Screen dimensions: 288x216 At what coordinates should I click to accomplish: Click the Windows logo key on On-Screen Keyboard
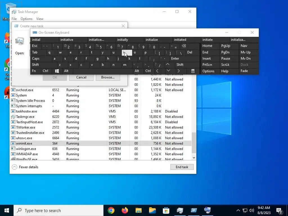57,71
